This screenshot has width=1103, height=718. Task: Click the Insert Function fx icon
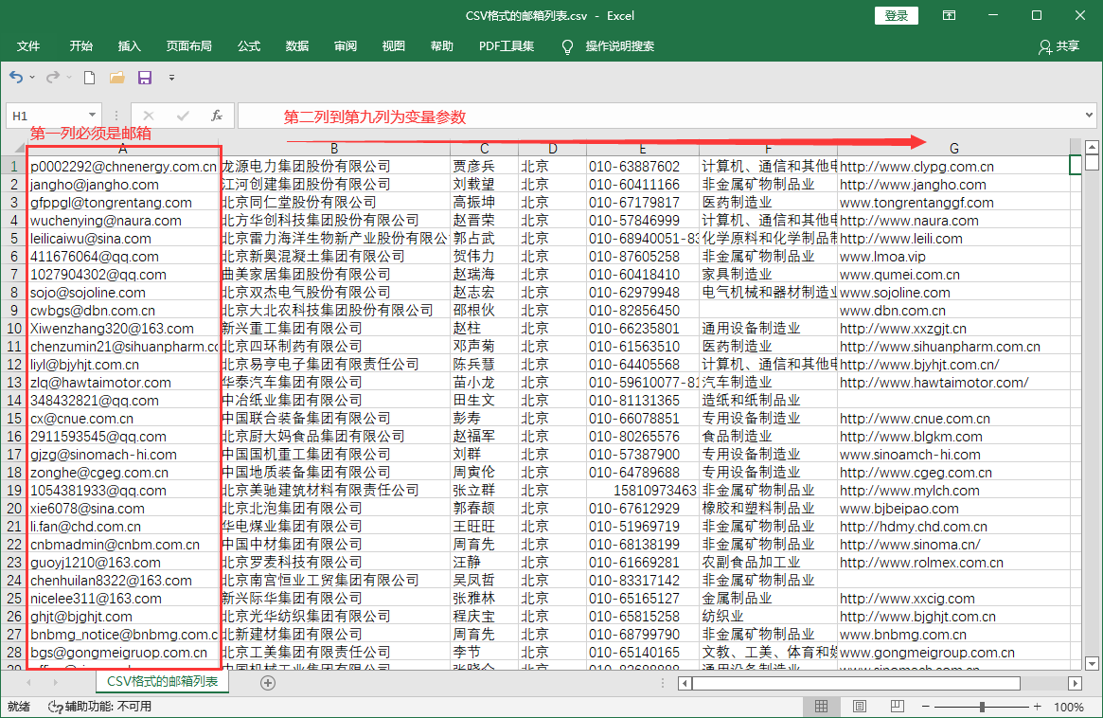[217, 116]
